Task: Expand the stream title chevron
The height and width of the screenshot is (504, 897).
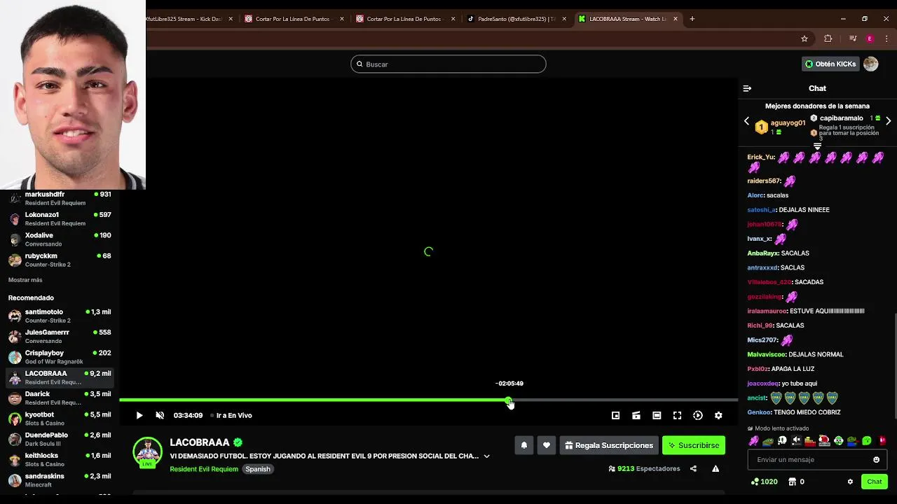Action: [x=486, y=456]
